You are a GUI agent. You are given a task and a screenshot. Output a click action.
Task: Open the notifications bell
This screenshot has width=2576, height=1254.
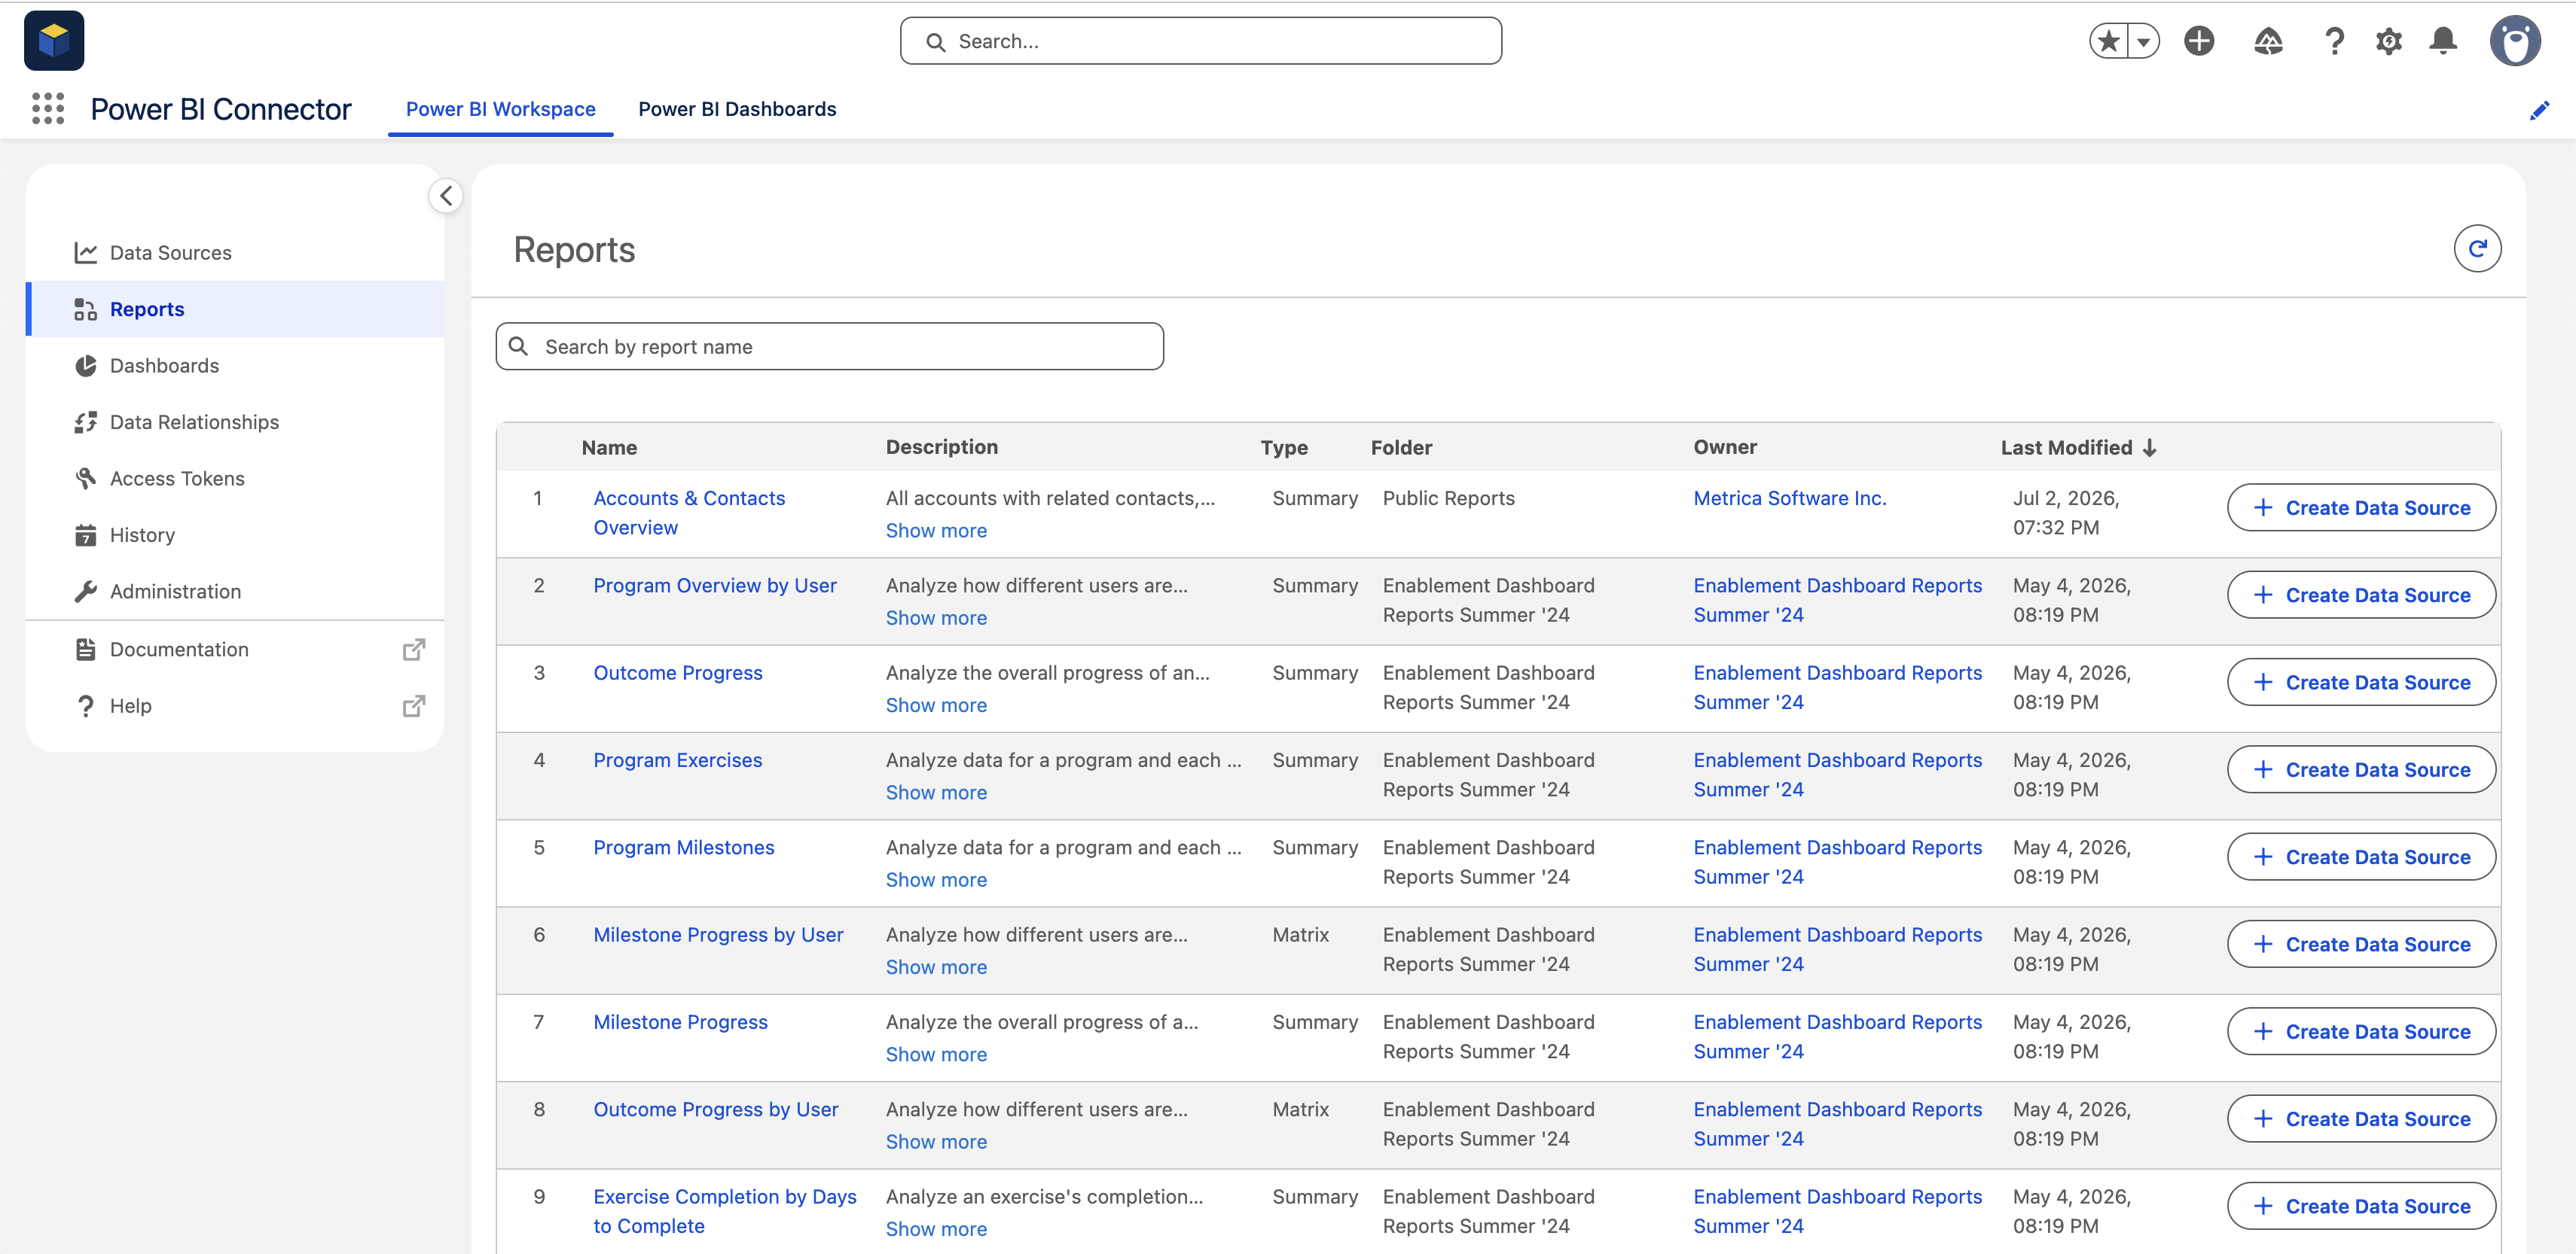[x=2444, y=41]
